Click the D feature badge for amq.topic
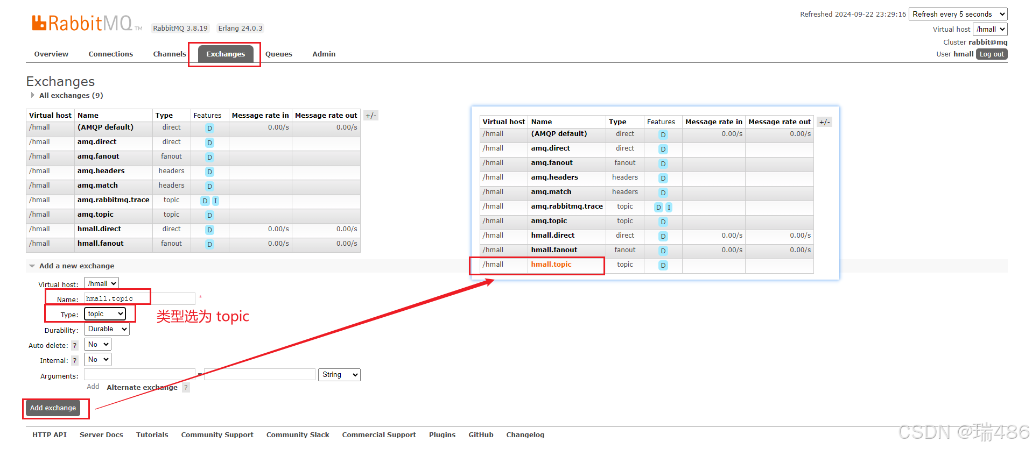Image resolution: width=1032 pixels, height=449 pixels. 209,216
